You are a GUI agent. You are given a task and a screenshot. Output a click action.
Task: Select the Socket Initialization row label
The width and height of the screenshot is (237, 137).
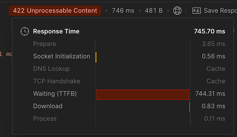pos(62,56)
